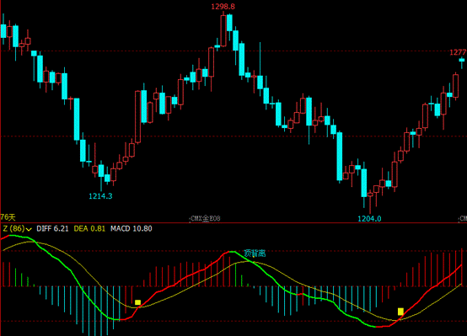The image size is (467, 336).
Task: Select the DEA 0.81 indicator label
Action: (x=89, y=228)
